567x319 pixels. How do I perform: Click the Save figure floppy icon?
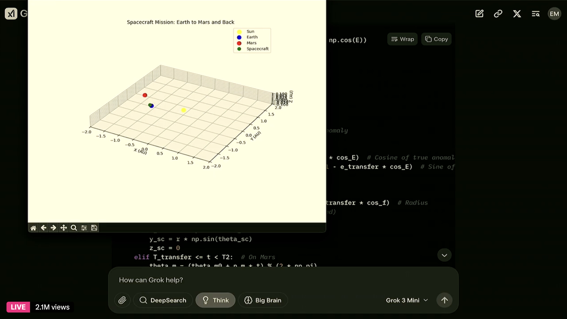click(x=94, y=228)
